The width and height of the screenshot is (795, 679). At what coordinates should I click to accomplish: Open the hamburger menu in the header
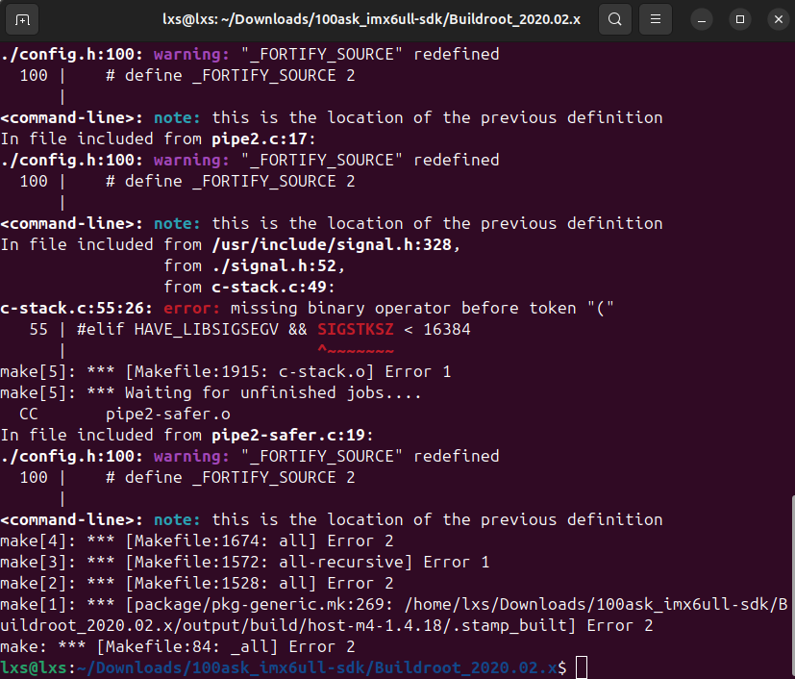656,19
